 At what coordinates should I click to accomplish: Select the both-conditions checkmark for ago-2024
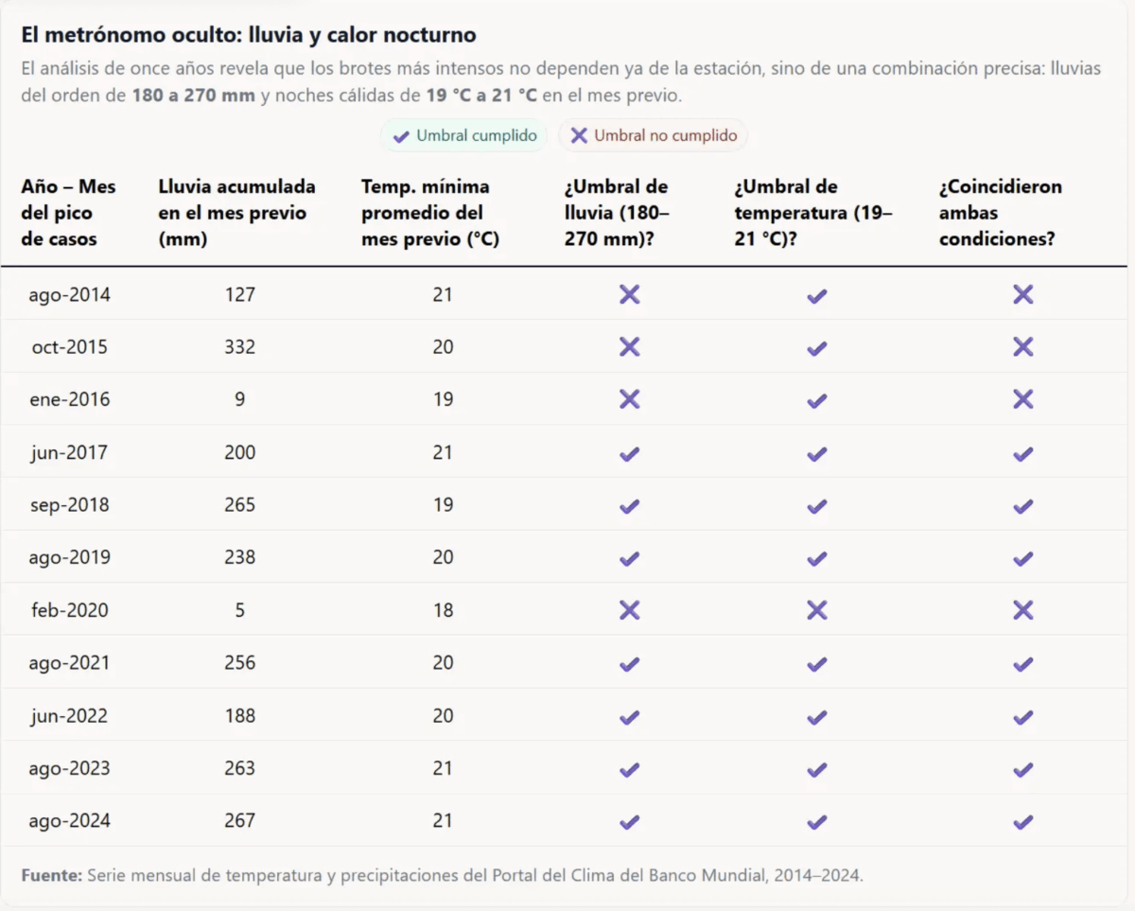1022,822
